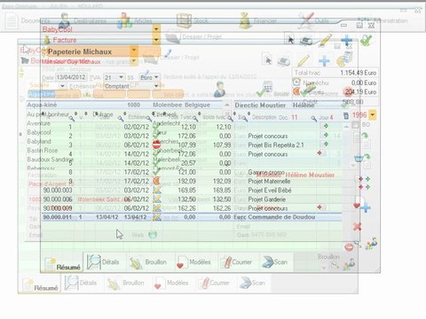Click the red X delete icon

(357, 227)
